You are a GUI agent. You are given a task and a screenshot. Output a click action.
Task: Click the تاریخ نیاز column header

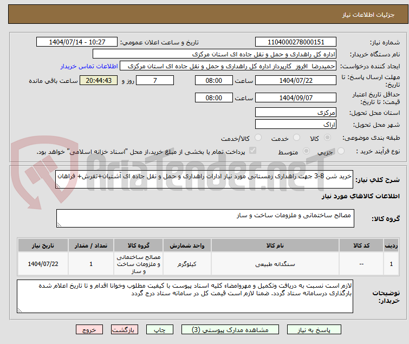pos(43,245)
